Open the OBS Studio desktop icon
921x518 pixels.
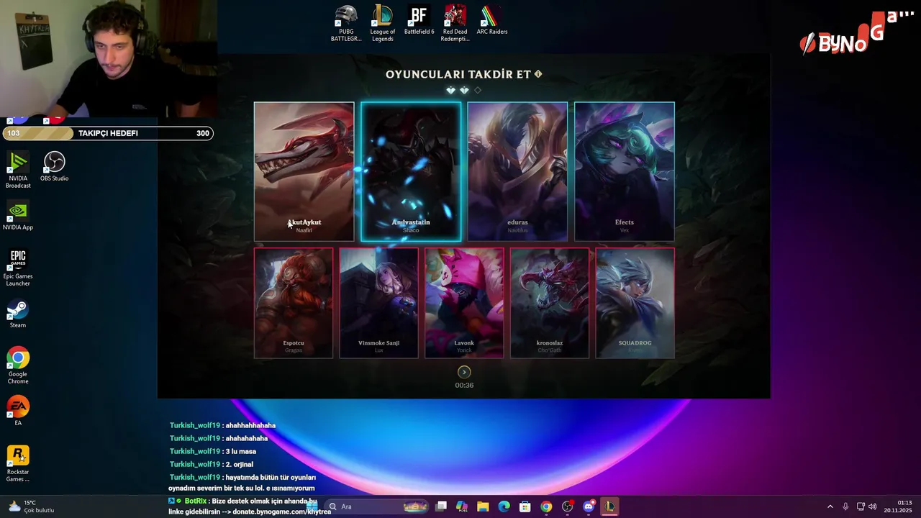pos(55,167)
